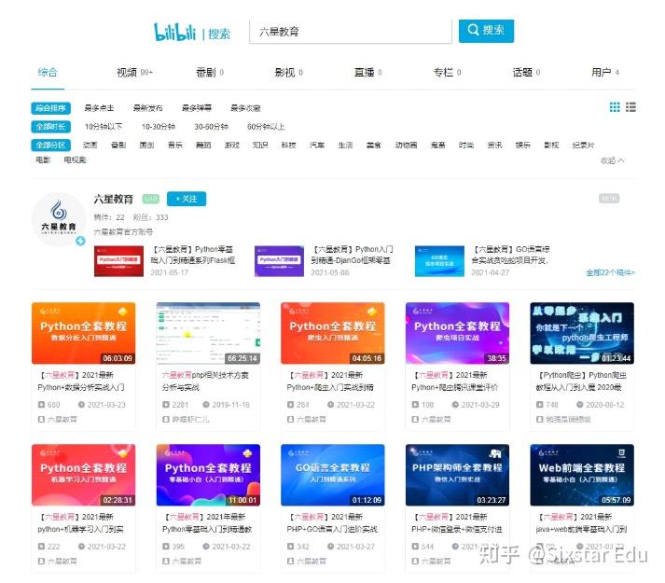
Task: Filter by 生活 category
Action: 345,146
